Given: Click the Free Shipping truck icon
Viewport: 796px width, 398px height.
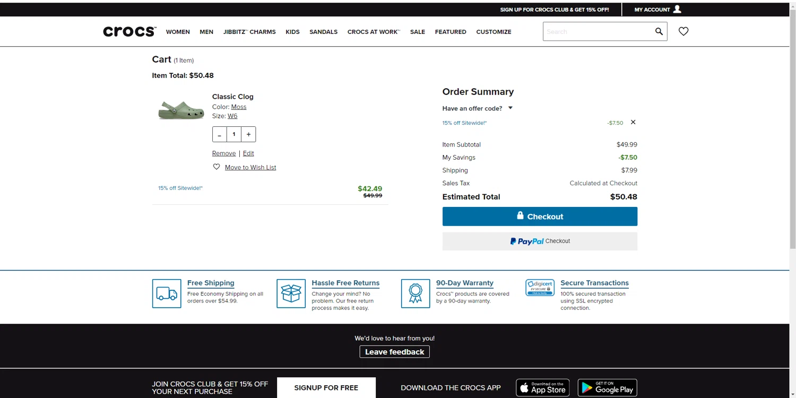Looking at the screenshot, I should coord(167,293).
